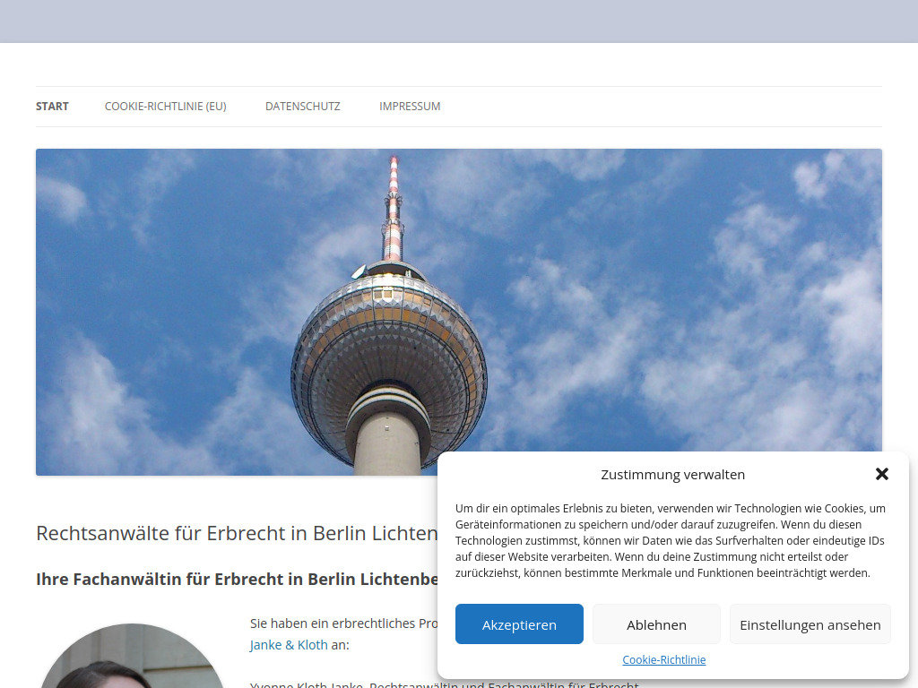918x688 pixels.
Task: Close the Zustimmung verwalten cookie dialog
Action: tap(882, 474)
